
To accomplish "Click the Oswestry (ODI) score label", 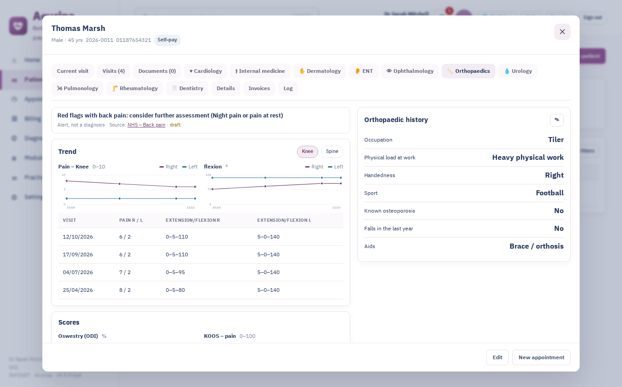I will coord(78,336).
